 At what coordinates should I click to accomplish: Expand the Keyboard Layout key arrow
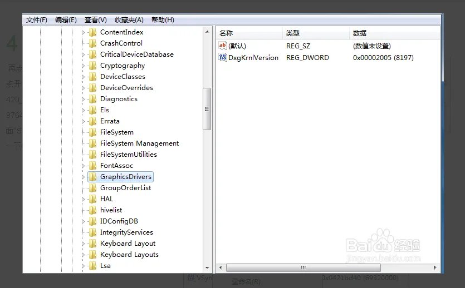[84, 244]
